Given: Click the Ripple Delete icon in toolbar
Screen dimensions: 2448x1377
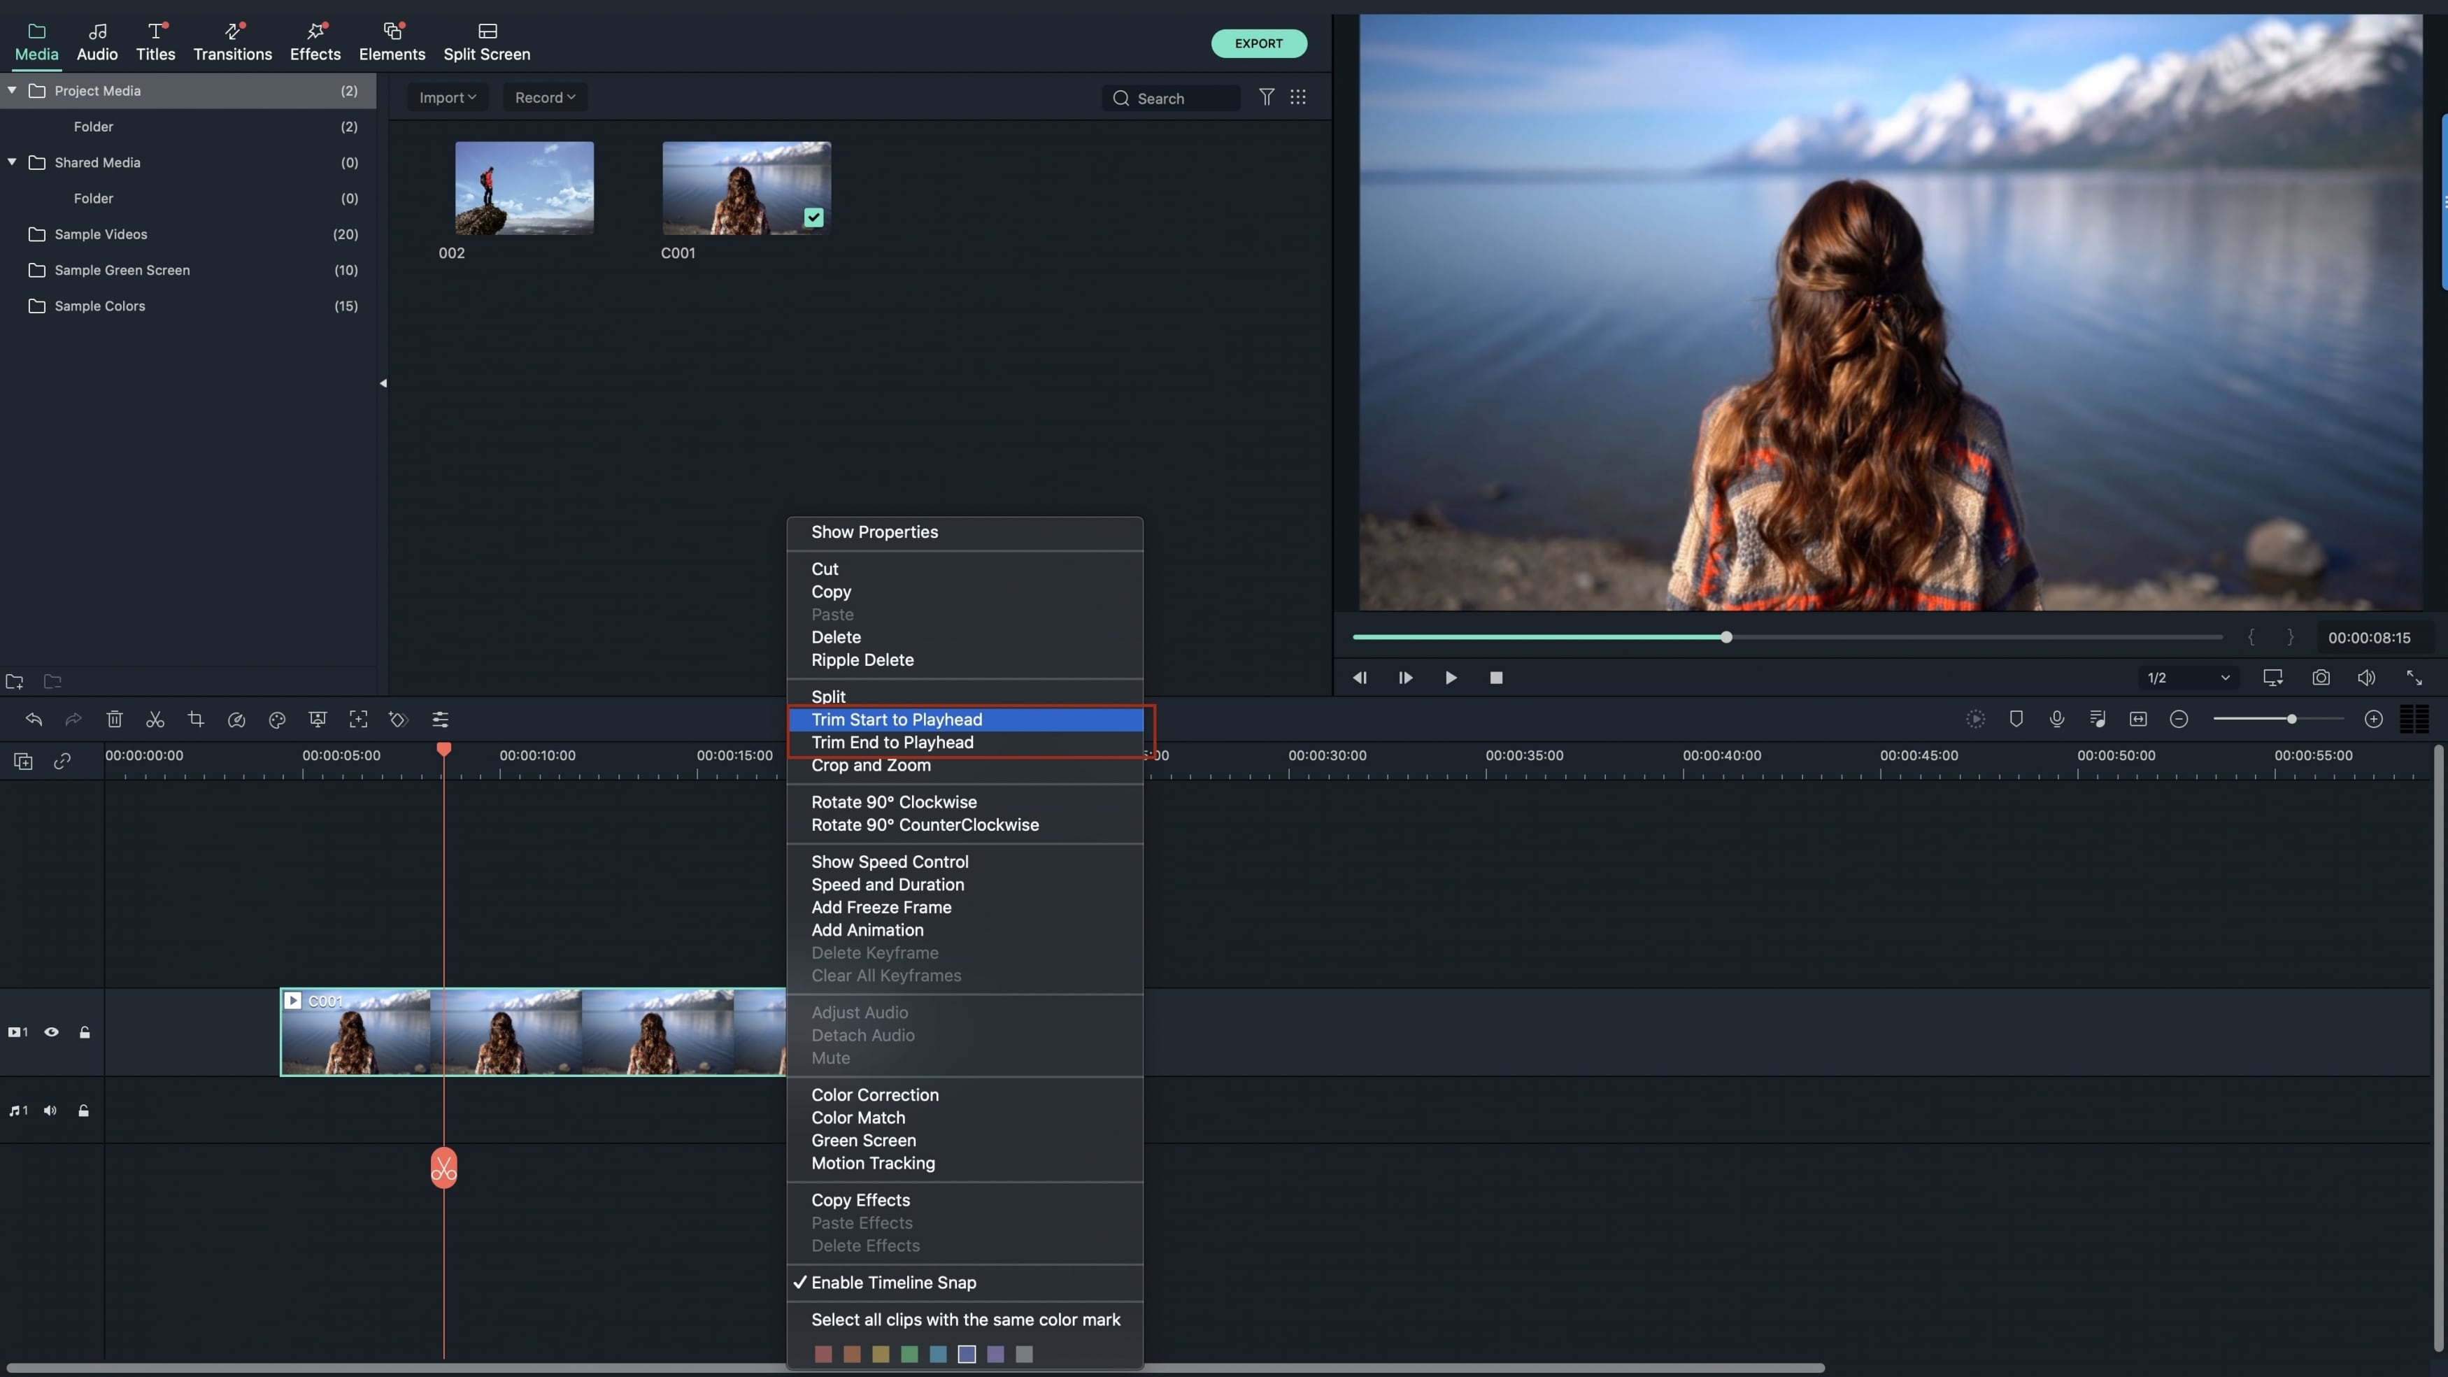Looking at the screenshot, I should [x=113, y=720].
